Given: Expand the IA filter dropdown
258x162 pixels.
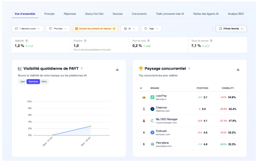Looking at the screenshot, I should coord(130,29).
